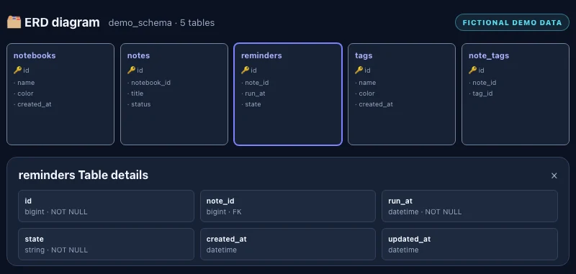Open the created_at datetime detail card

[x=288, y=245]
